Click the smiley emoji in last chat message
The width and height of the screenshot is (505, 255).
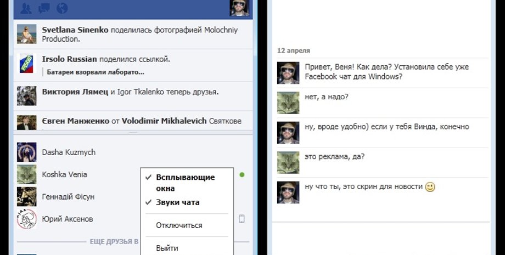coord(430,187)
